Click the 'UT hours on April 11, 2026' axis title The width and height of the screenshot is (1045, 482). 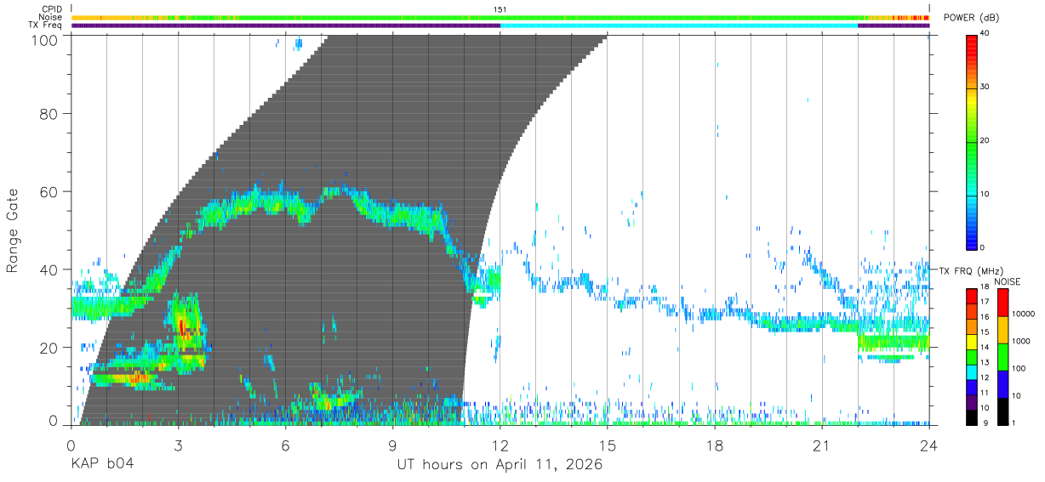500,465
